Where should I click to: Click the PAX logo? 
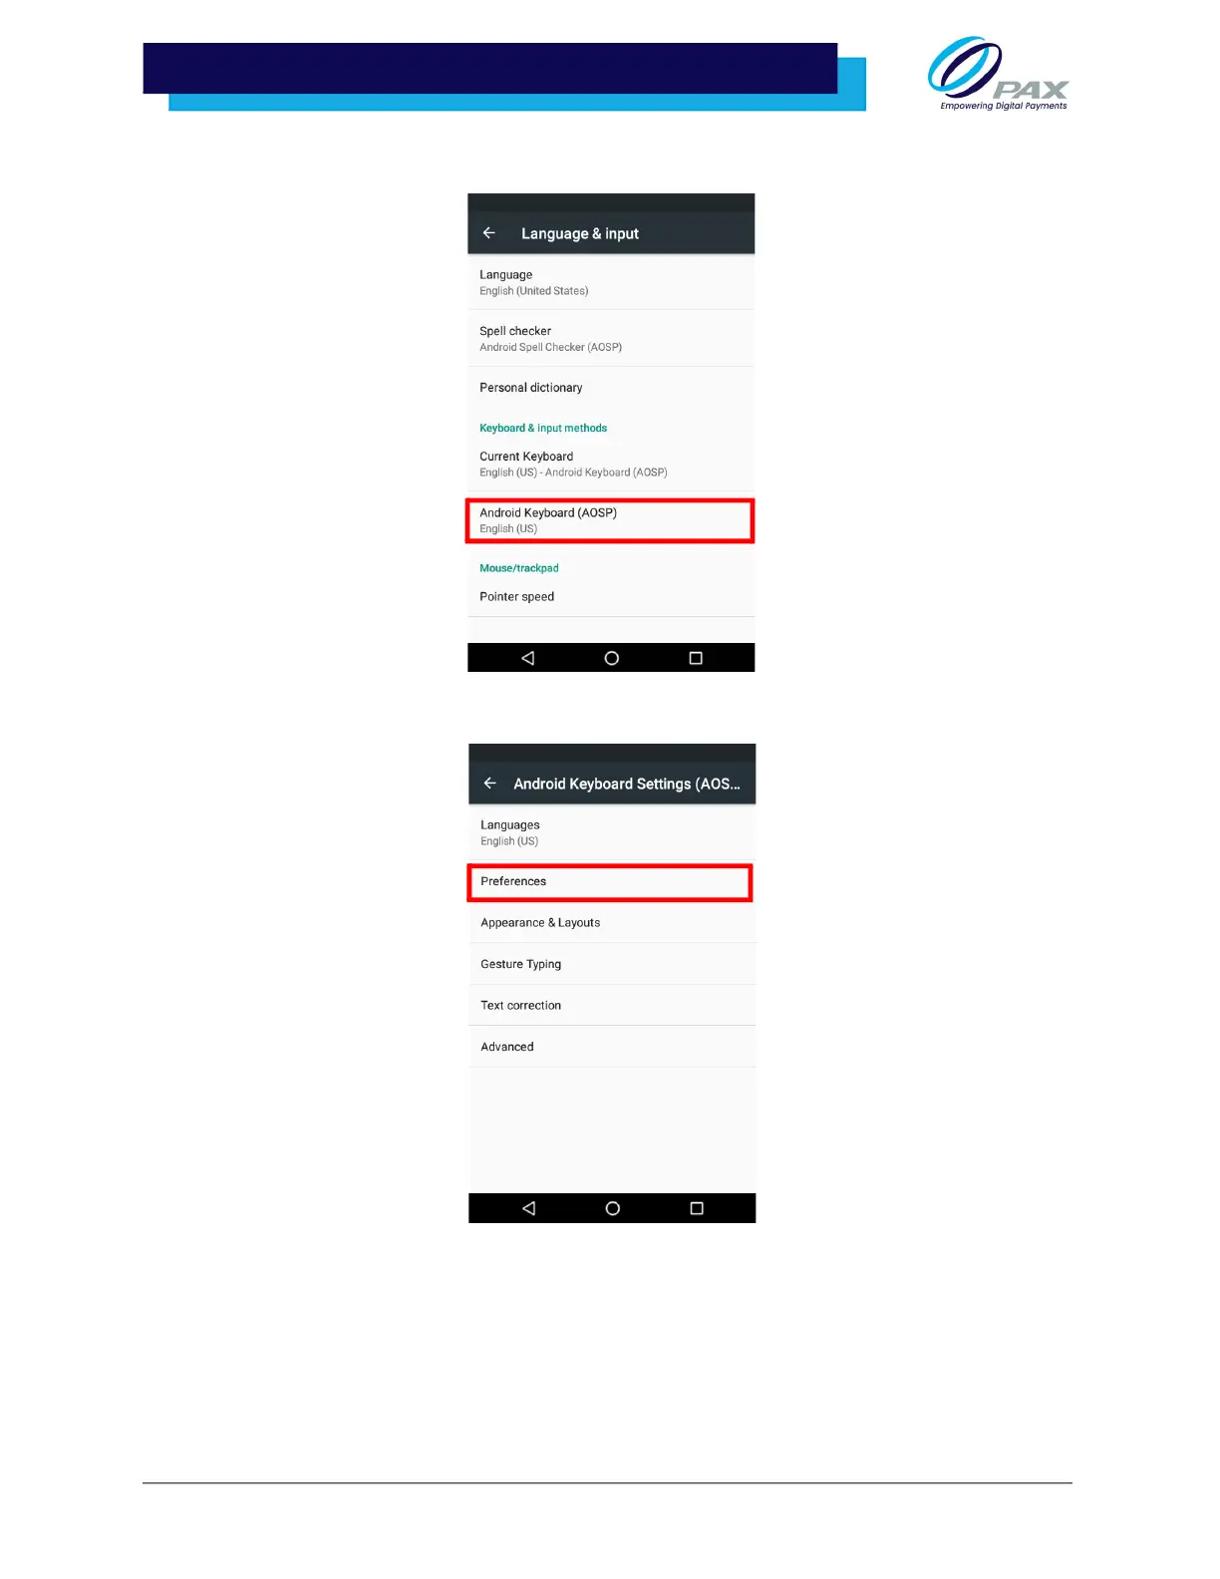(x=998, y=74)
